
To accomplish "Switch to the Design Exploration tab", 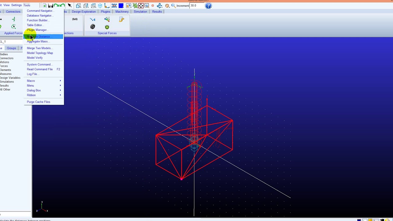I will 84,12.
